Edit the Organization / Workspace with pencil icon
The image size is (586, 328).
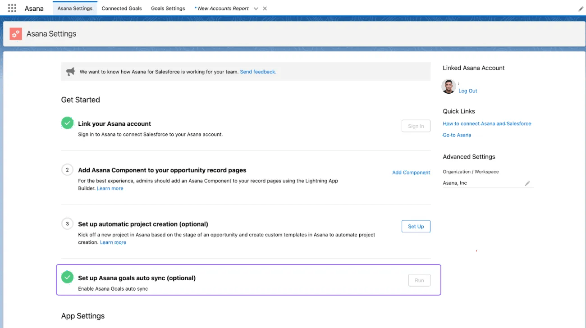click(x=527, y=183)
